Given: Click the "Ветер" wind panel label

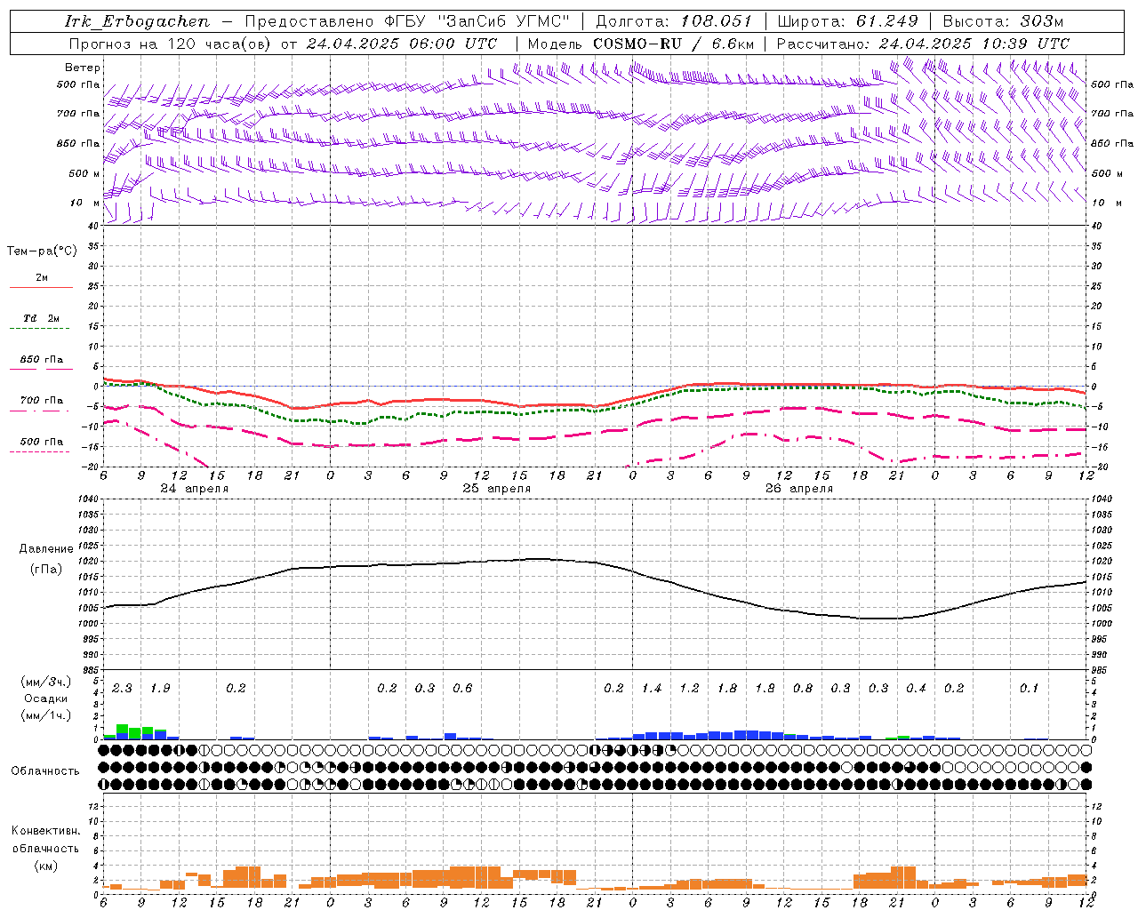Looking at the screenshot, I should coord(83,68).
